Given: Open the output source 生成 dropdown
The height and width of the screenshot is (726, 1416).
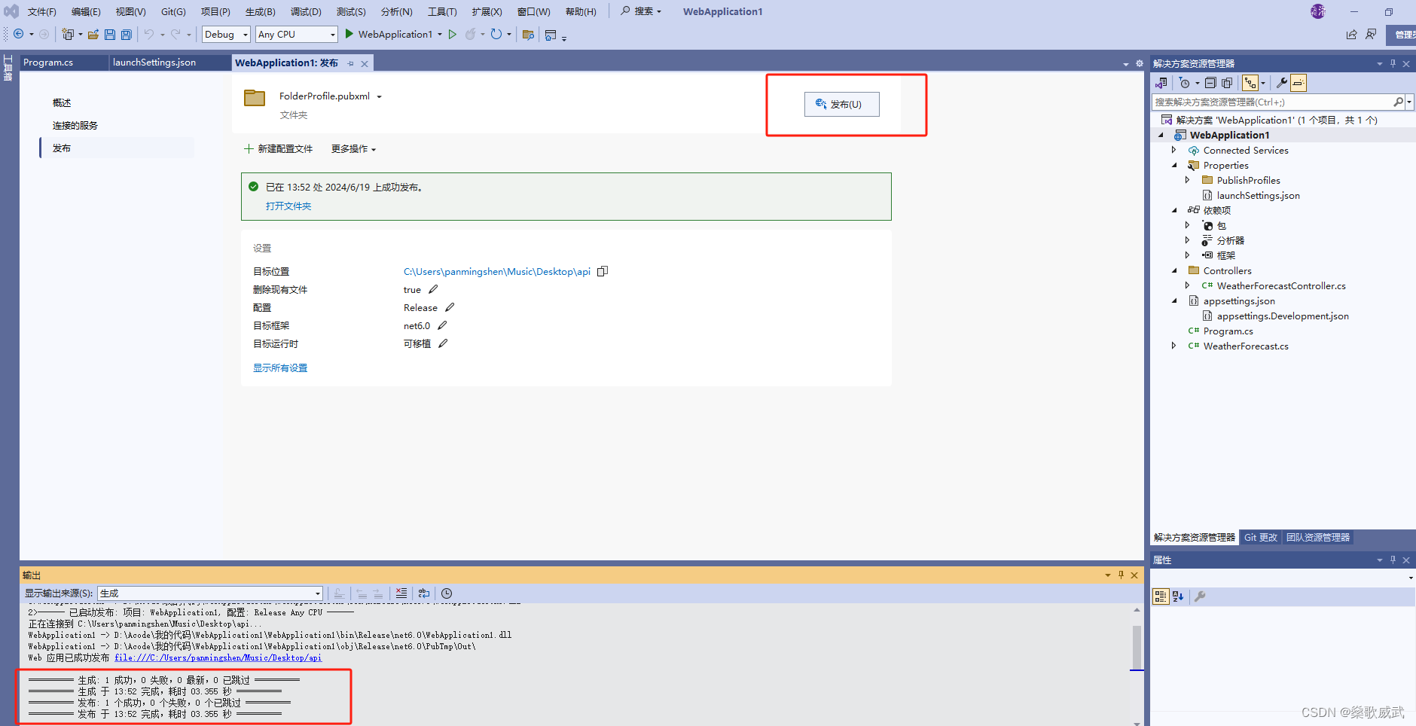Looking at the screenshot, I should click(210, 593).
